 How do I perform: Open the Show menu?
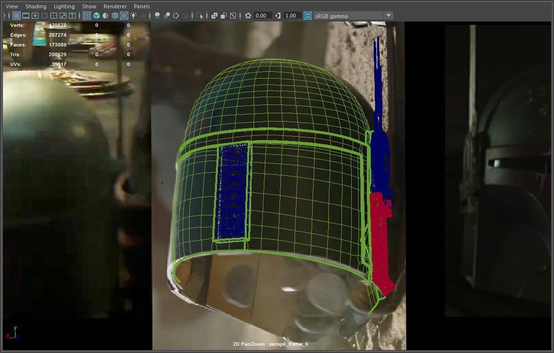click(x=89, y=6)
